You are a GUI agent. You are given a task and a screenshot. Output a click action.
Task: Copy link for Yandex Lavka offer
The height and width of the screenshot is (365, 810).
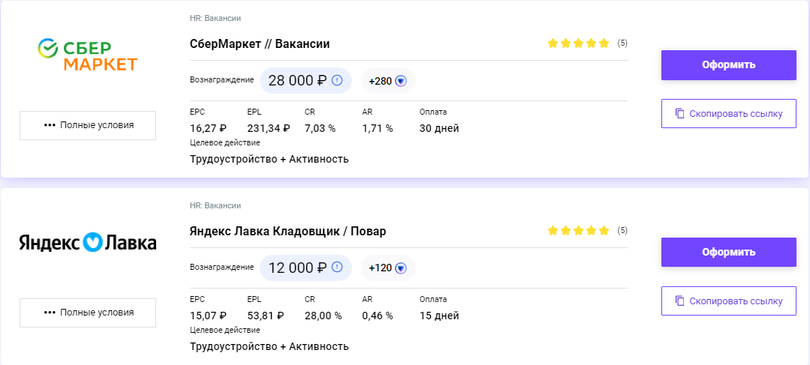point(728,301)
